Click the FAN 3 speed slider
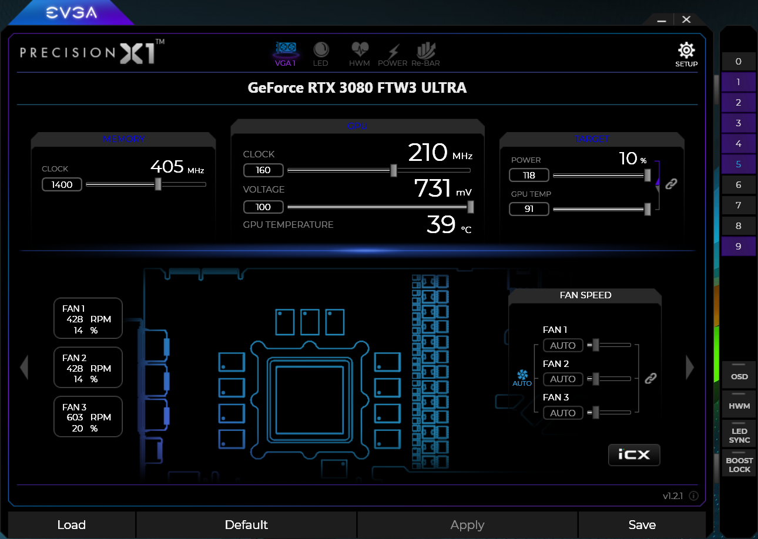 609,413
